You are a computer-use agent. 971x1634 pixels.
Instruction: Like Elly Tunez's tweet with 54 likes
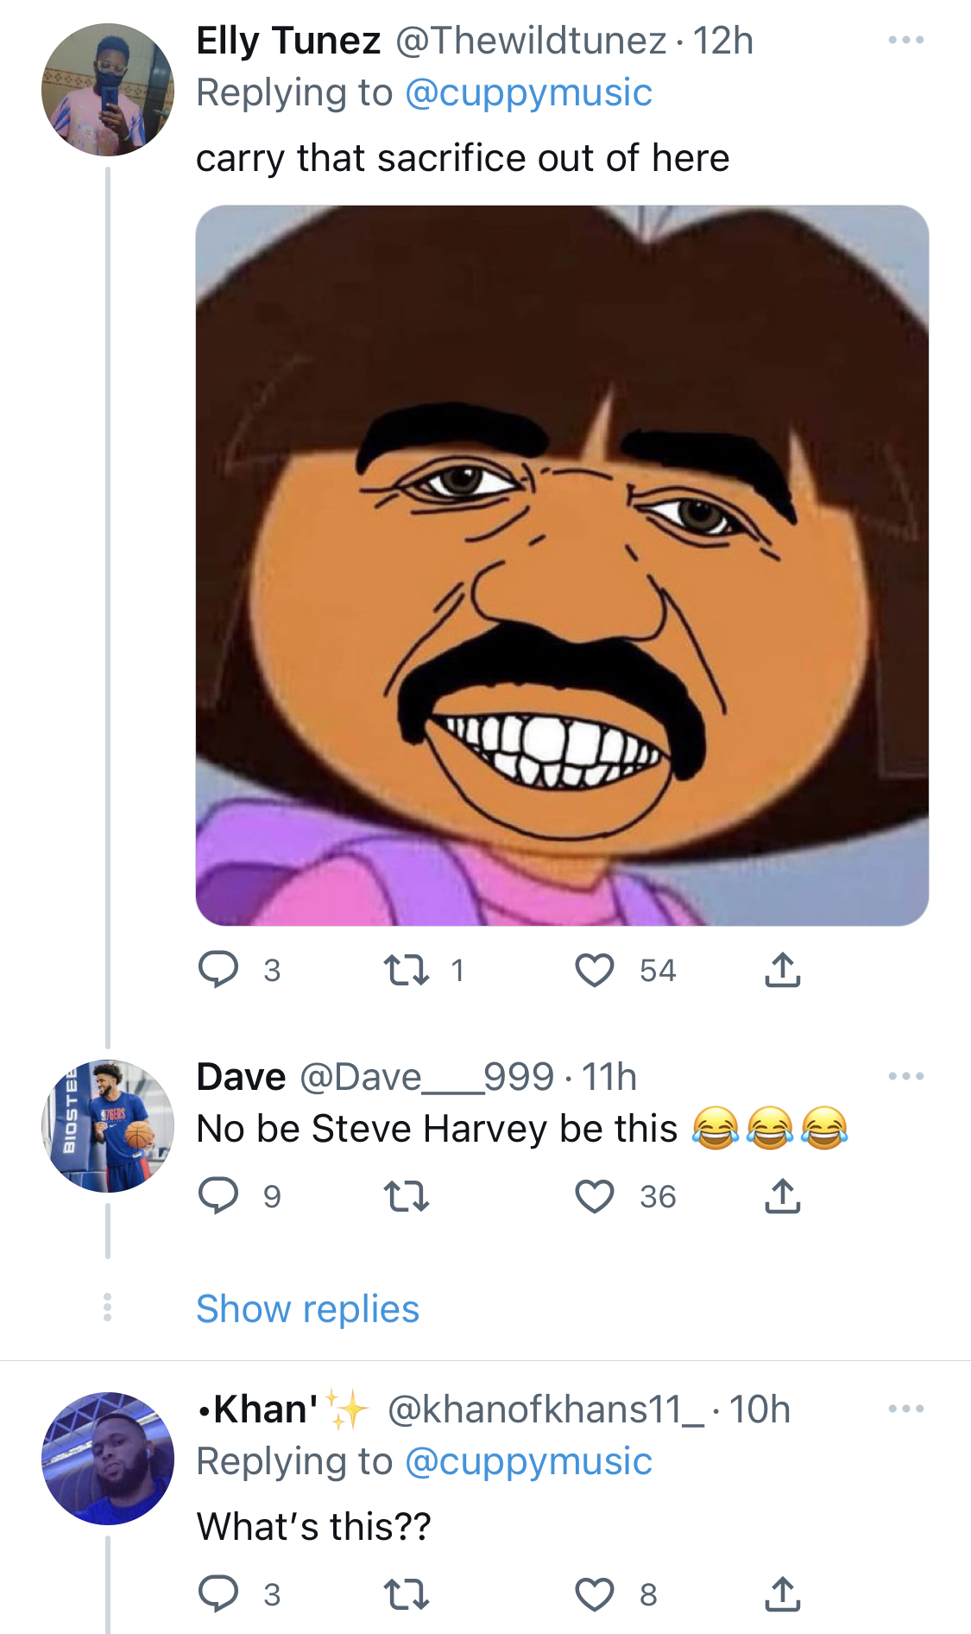click(595, 970)
